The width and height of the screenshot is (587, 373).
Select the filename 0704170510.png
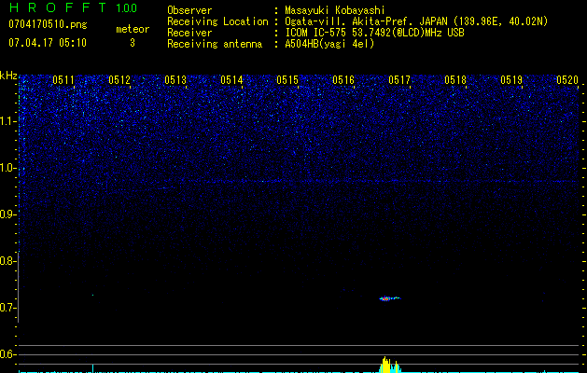coord(48,24)
